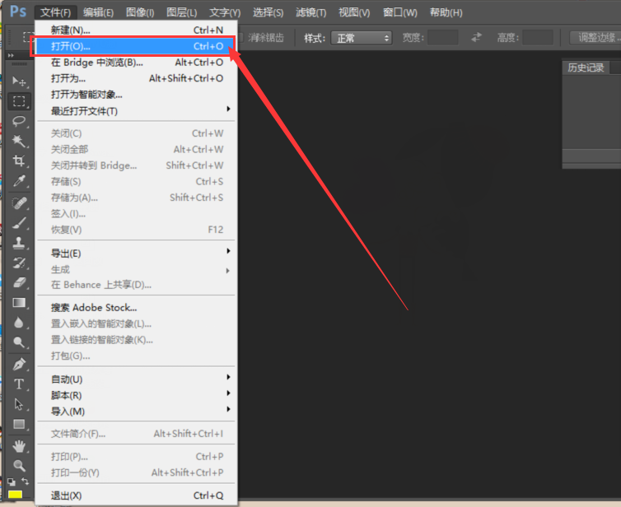The height and width of the screenshot is (507, 621).
Task: Choose 打开为智能对象... entry
Action: coord(137,95)
